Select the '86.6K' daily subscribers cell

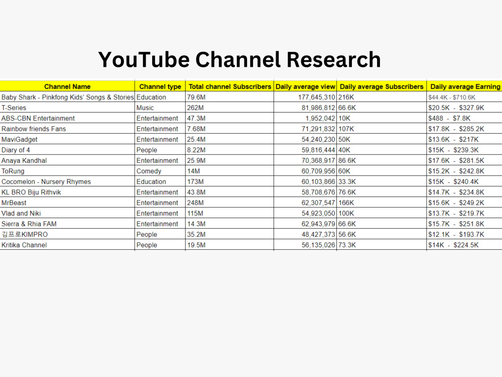click(x=382, y=161)
